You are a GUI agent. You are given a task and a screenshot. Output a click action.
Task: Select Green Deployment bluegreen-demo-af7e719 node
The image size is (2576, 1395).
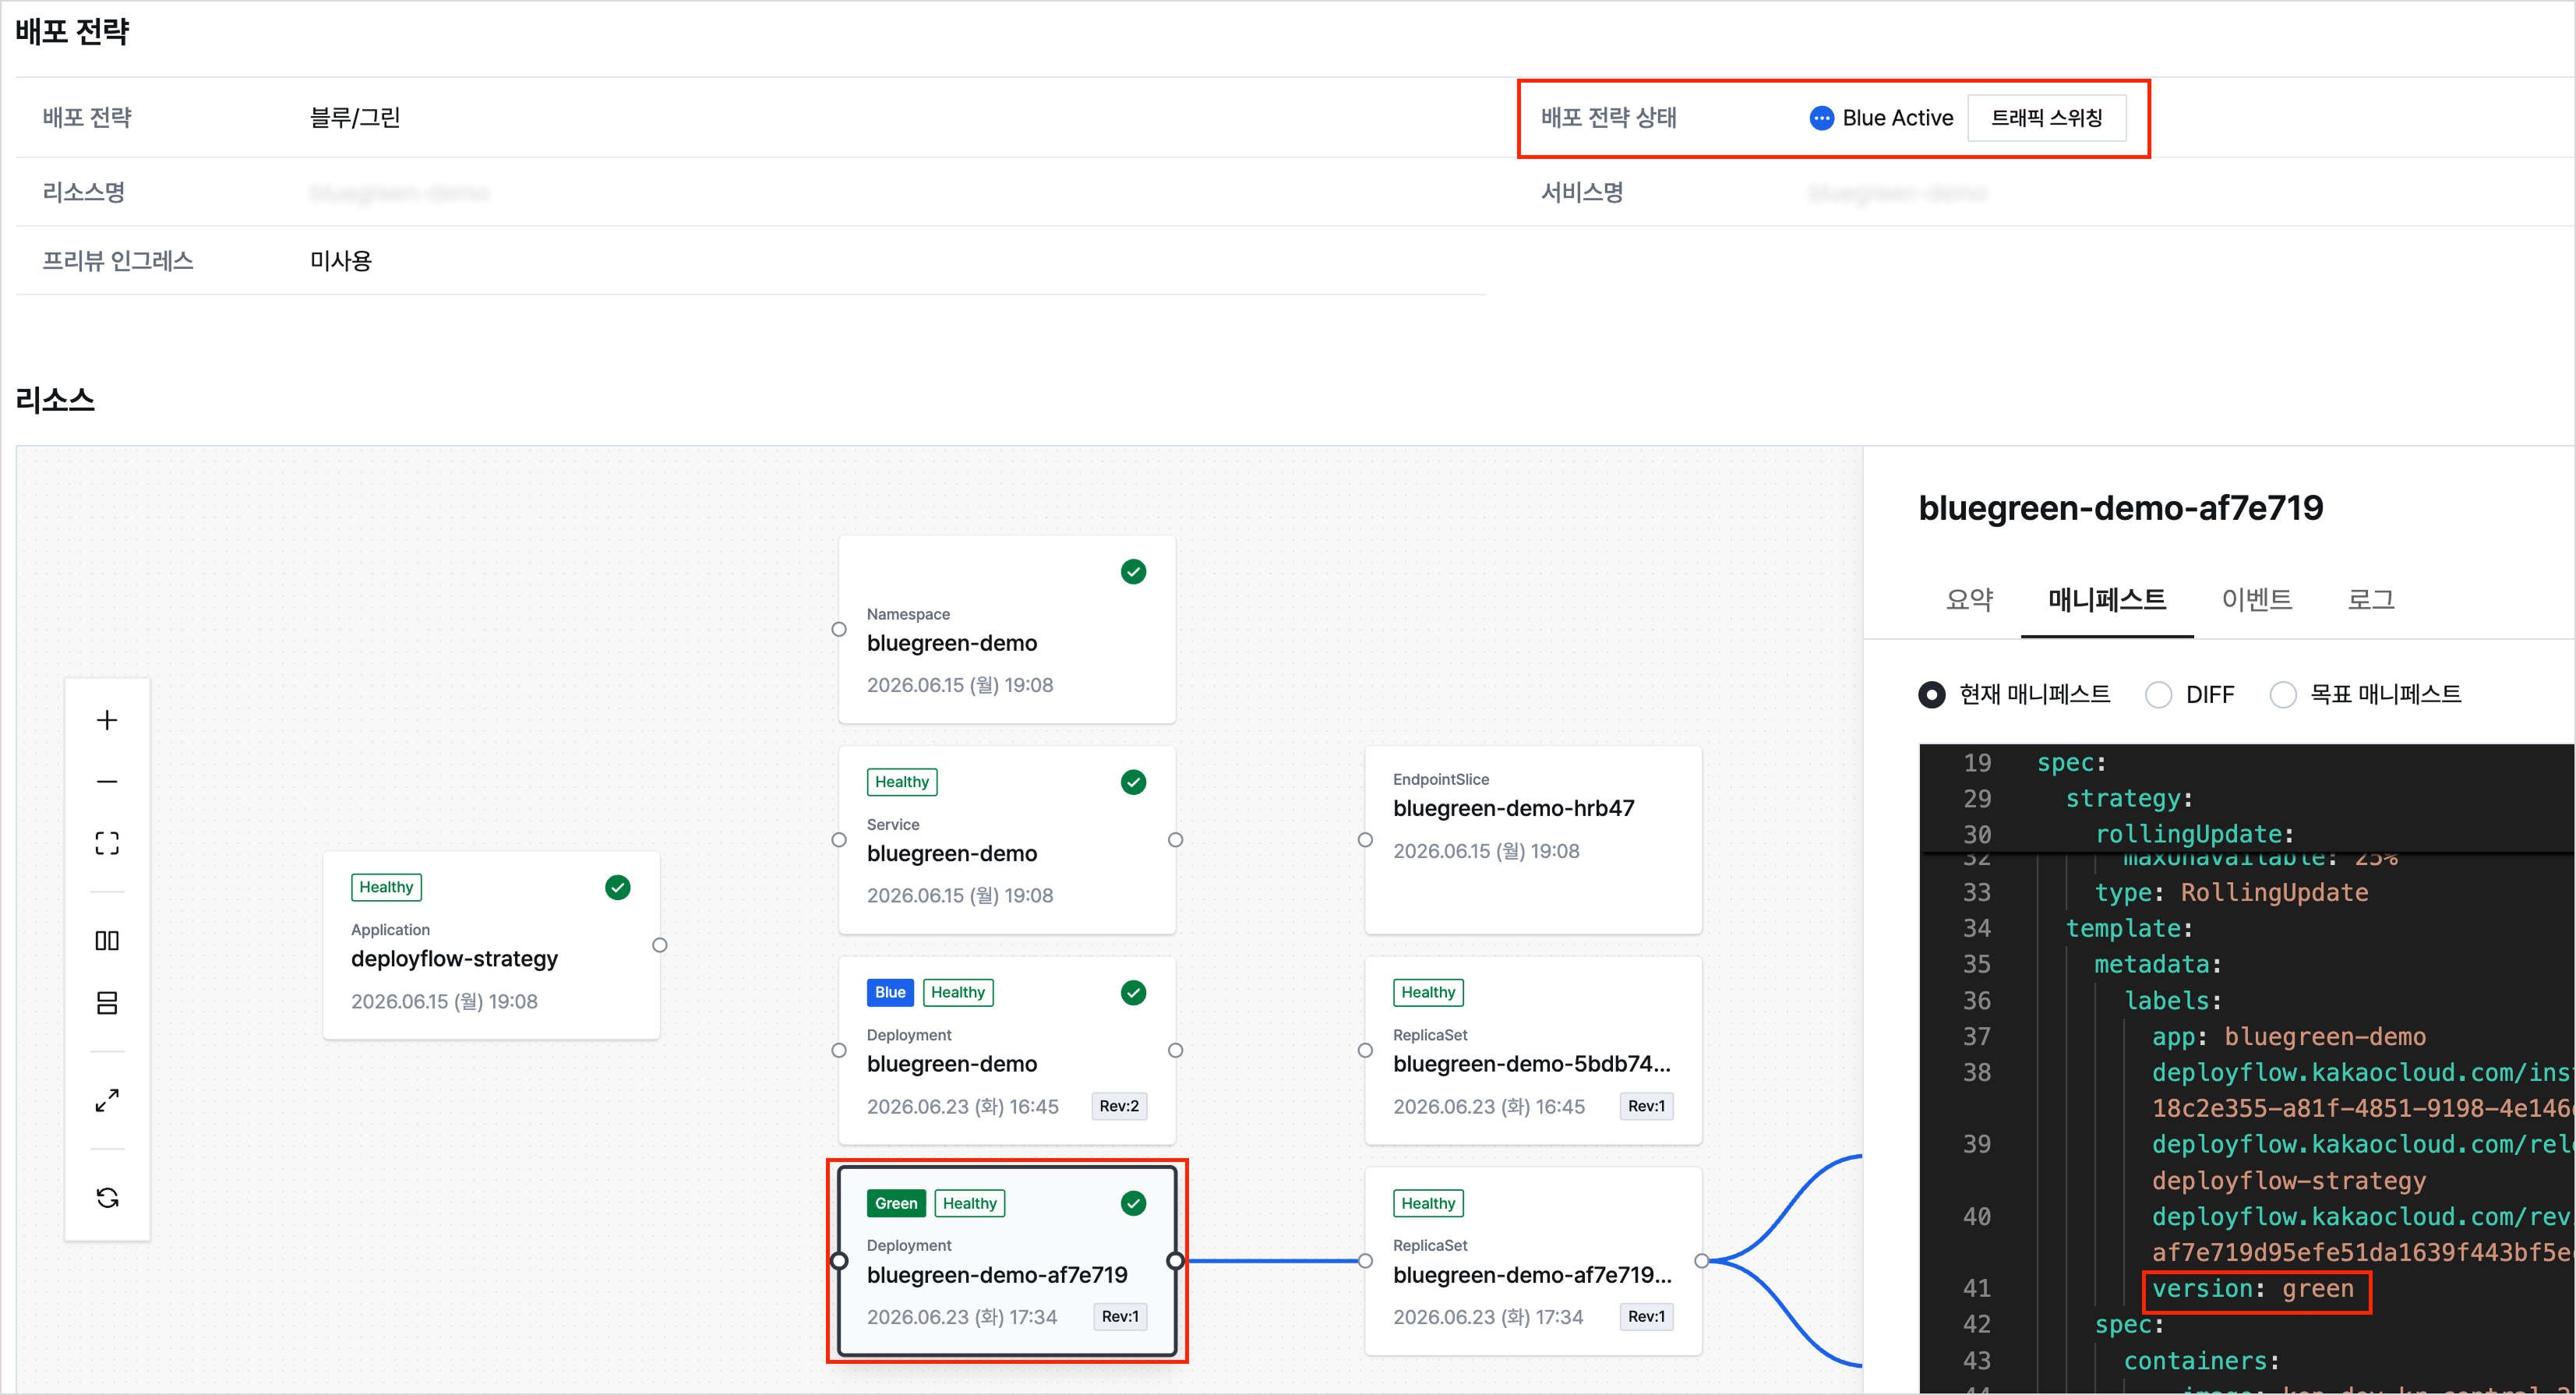tap(1007, 1261)
